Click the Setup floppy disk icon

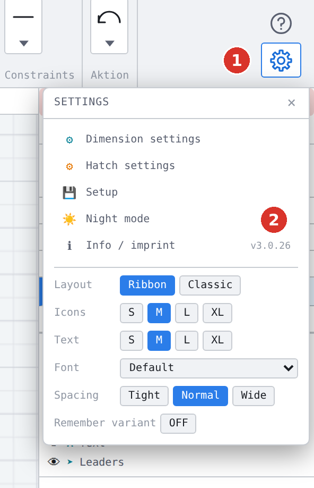pos(69,192)
